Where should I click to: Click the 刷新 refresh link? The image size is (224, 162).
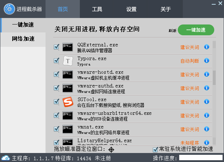(172, 31)
